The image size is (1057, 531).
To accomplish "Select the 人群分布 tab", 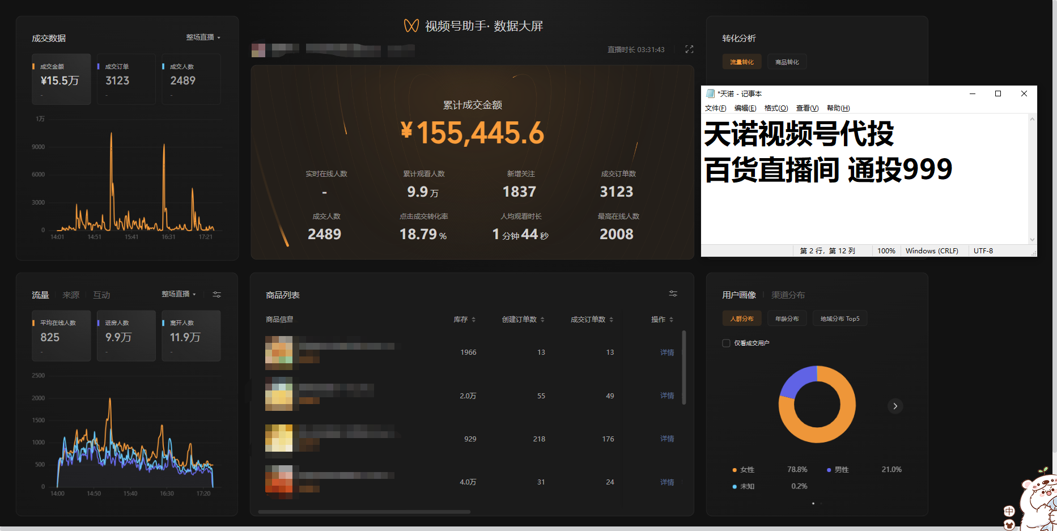I will (742, 318).
